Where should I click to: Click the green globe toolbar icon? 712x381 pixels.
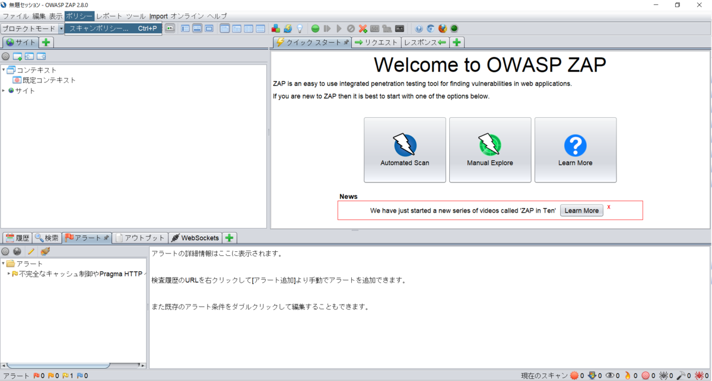coord(454,28)
